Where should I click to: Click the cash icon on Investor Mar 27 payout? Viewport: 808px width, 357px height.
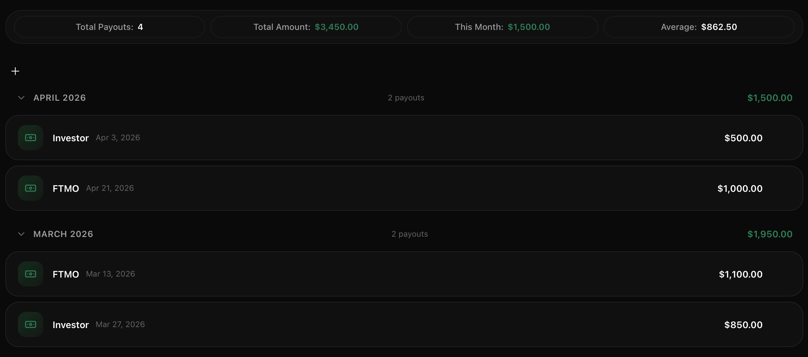click(x=31, y=324)
